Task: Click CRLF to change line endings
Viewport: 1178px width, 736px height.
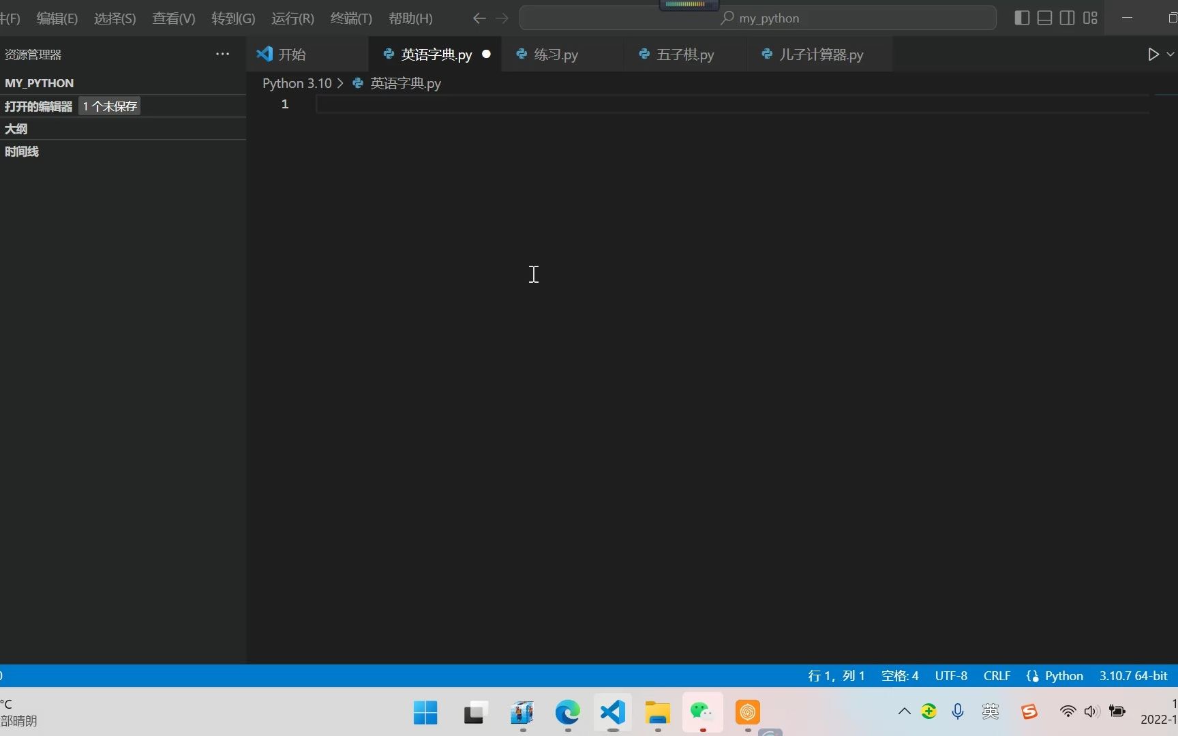Action: click(x=997, y=675)
